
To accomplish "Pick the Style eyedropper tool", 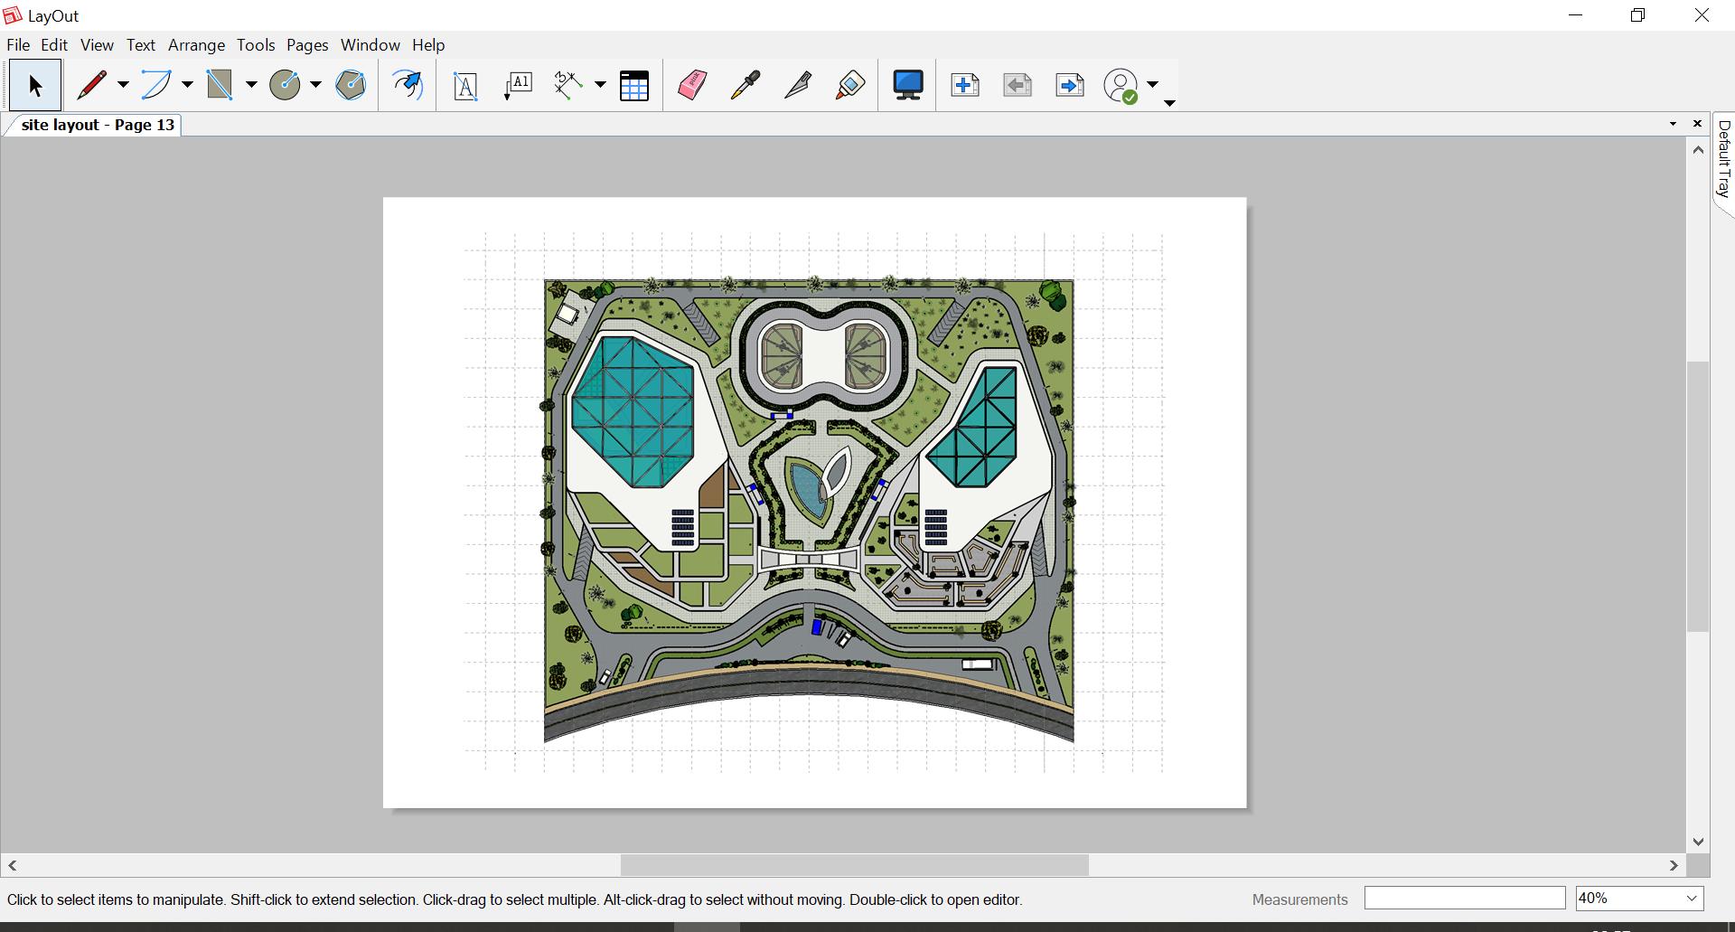I will (x=746, y=85).
